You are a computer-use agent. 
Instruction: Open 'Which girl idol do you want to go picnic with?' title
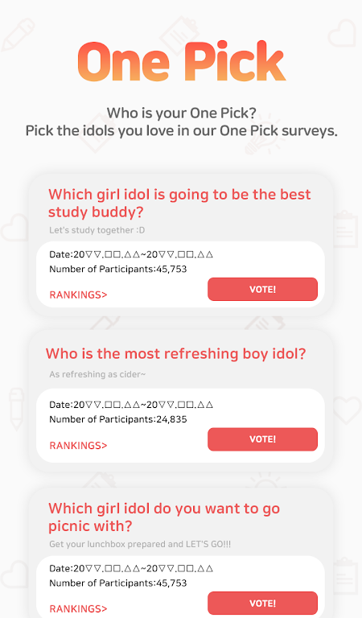164,517
